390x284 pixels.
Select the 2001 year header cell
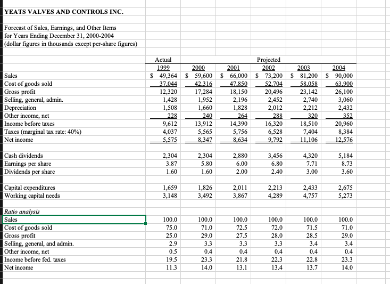234,68
